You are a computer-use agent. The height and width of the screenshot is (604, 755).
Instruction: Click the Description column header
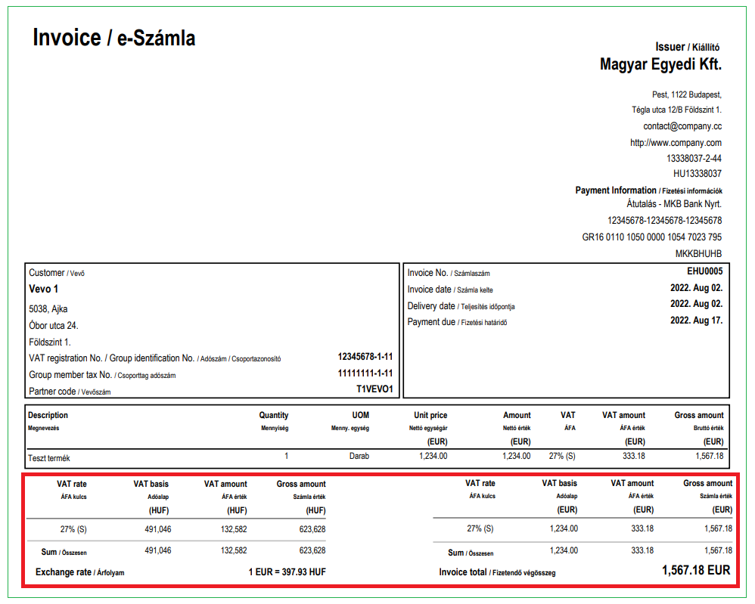[x=48, y=415]
